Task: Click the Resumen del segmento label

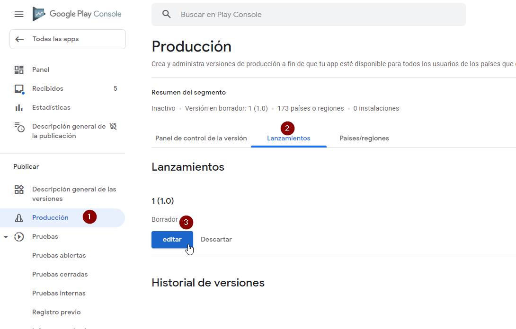Action: pos(188,92)
